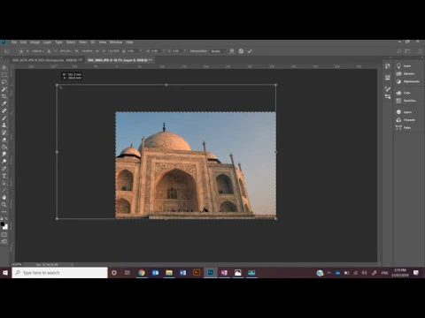The width and height of the screenshot is (425, 318).
Task: Toggle maintain aspect ratio link
Action: point(97,51)
